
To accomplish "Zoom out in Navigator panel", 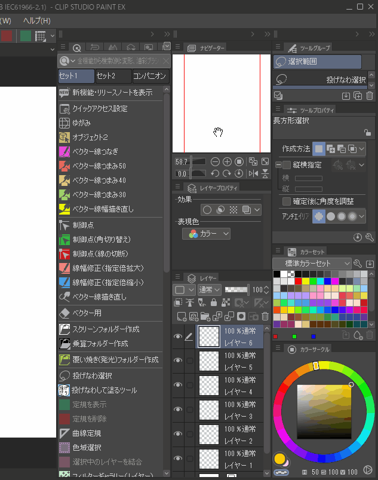I will 216,161.
